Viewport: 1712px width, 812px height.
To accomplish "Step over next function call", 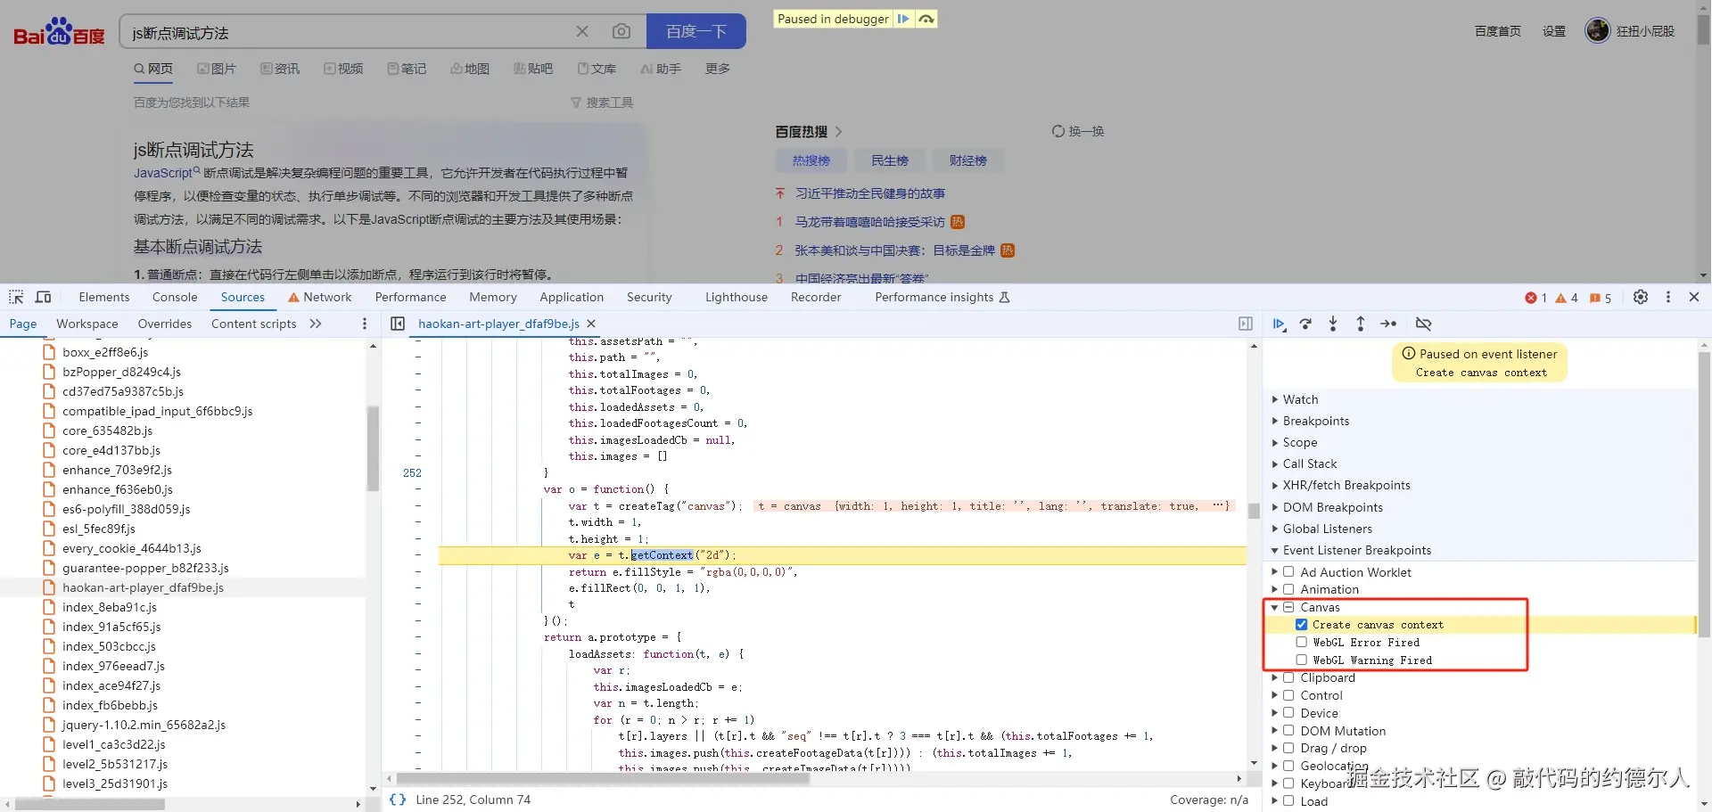I will pos(1306,324).
